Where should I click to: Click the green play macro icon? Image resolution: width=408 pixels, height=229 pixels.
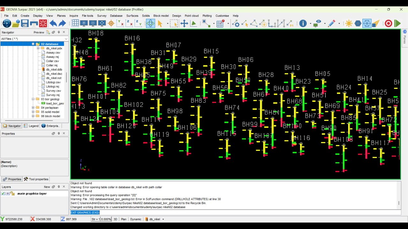(397, 23)
